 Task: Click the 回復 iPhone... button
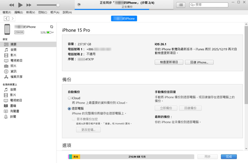point(199,62)
